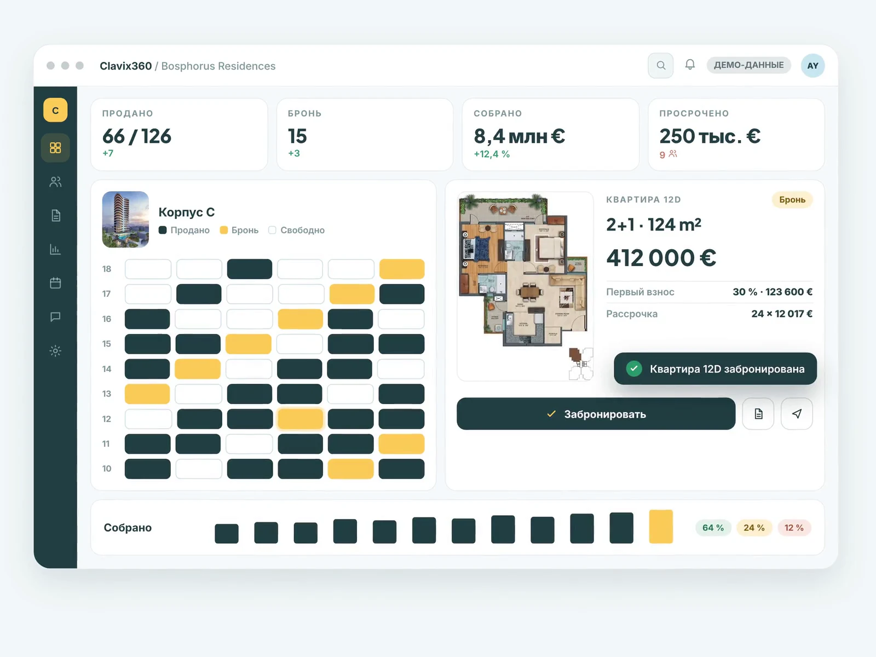Open the documents icon in sidebar
Image resolution: width=876 pixels, height=657 pixels.
[x=55, y=216]
